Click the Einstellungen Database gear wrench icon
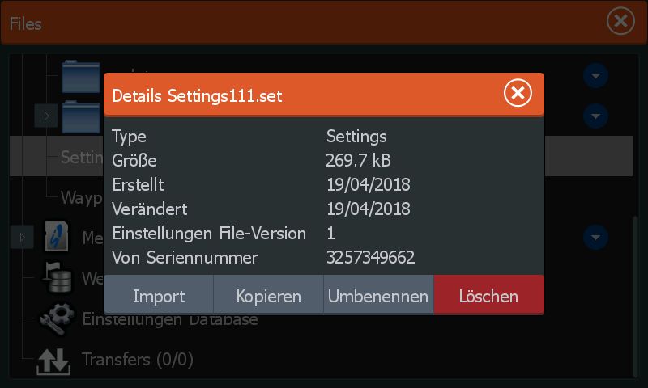Viewport: 648px width, 388px height. click(59, 318)
